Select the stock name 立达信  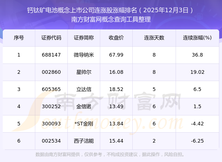coord(84,89)
